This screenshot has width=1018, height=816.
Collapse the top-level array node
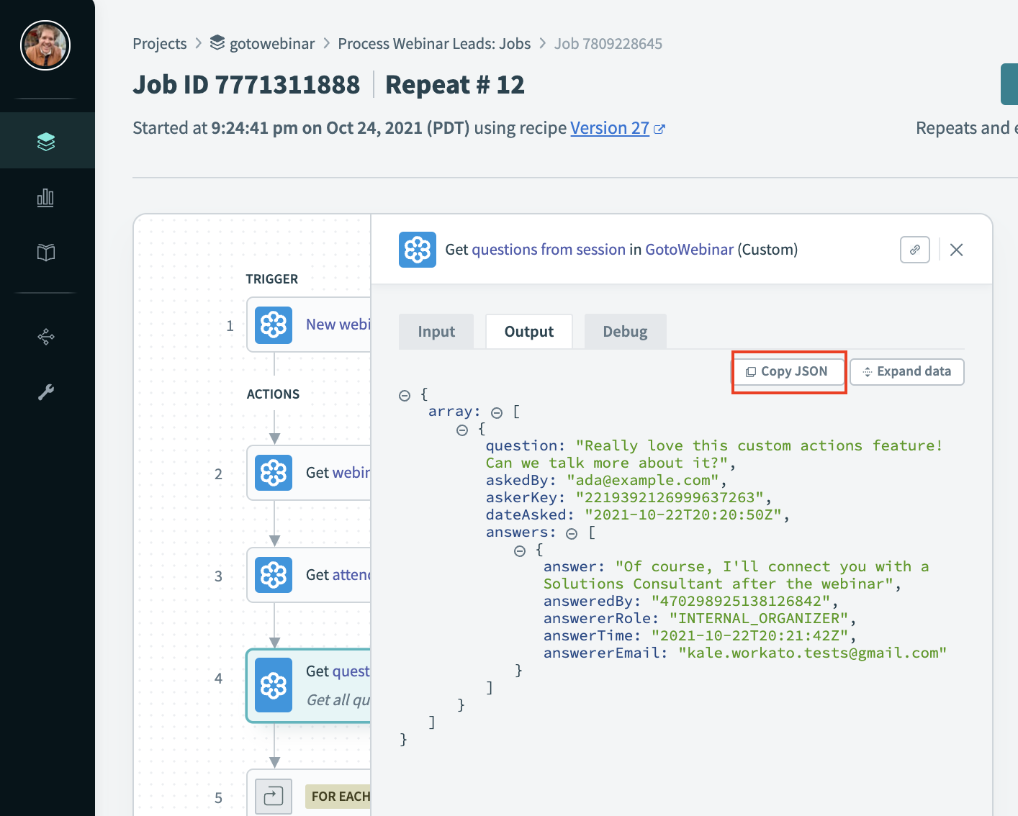(x=497, y=413)
